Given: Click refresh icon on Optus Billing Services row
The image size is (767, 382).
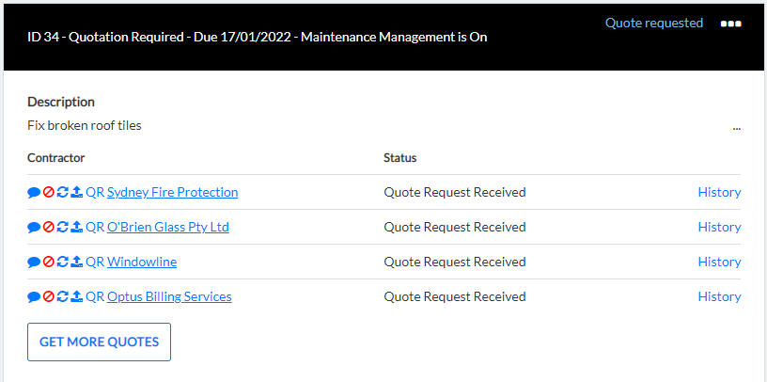Looking at the screenshot, I should pyautogui.click(x=62, y=296).
